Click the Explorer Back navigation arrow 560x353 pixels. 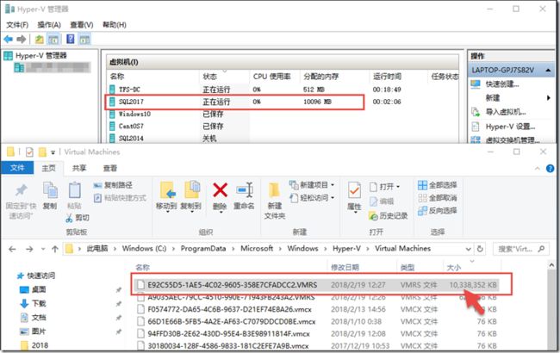pyautogui.click(x=12, y=249)
